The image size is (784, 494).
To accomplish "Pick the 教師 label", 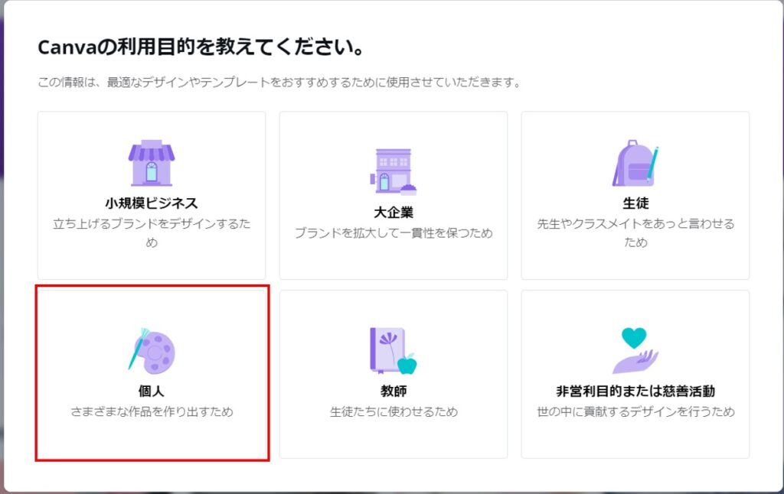I will coord(394,391).
